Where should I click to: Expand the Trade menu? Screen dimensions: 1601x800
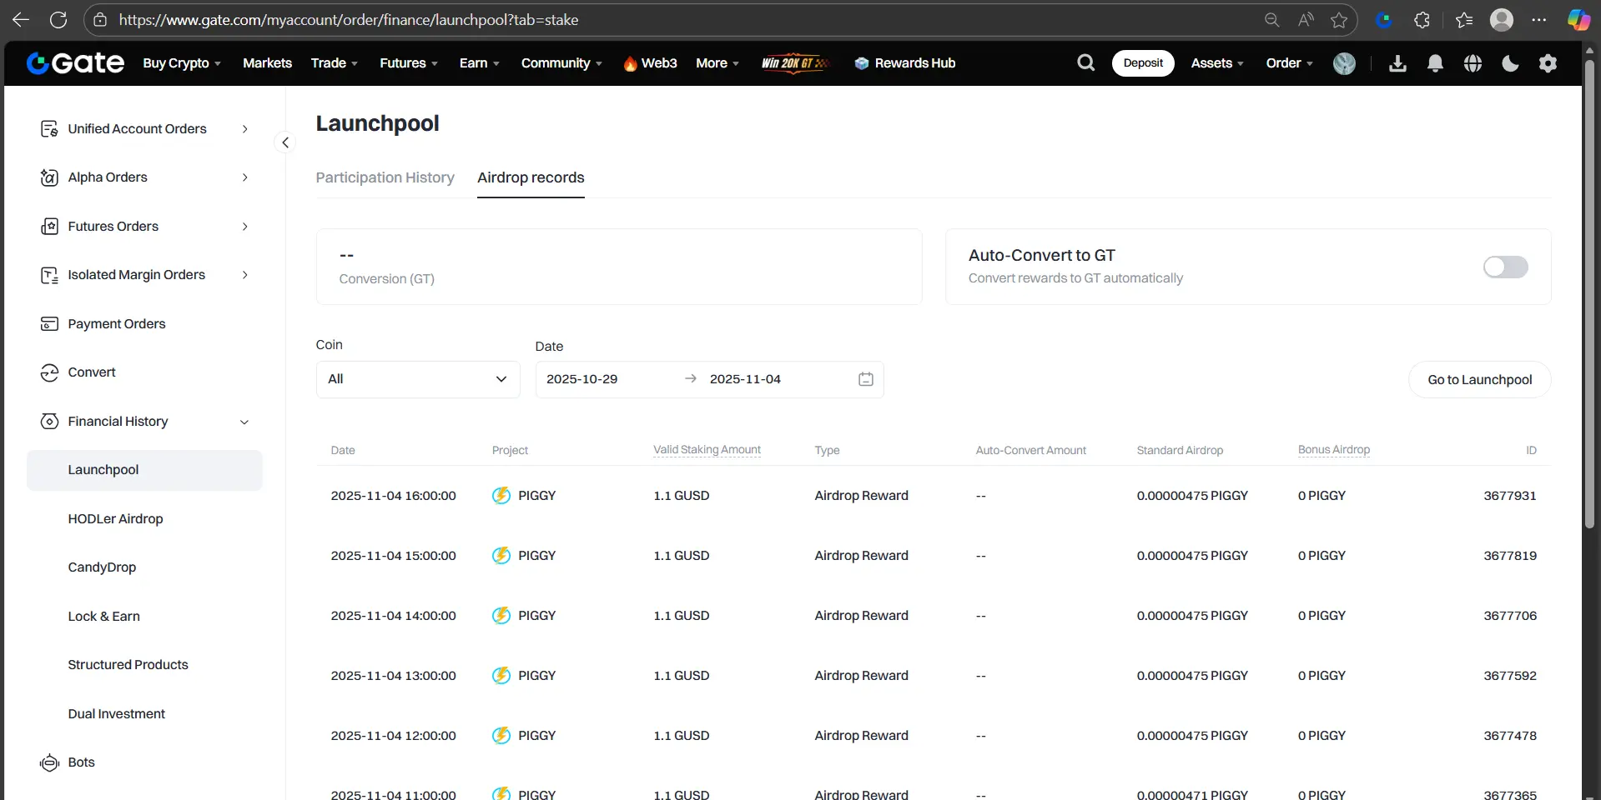point(335,63)
